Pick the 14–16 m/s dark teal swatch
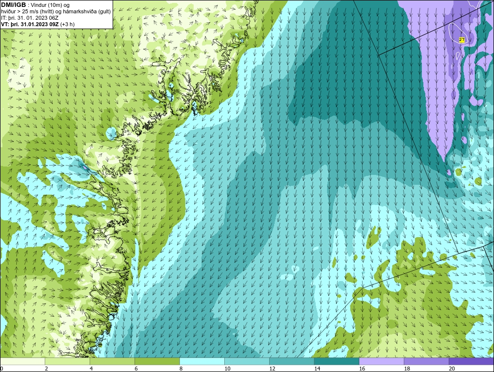494x372 pixels. (x=337, y=361)
